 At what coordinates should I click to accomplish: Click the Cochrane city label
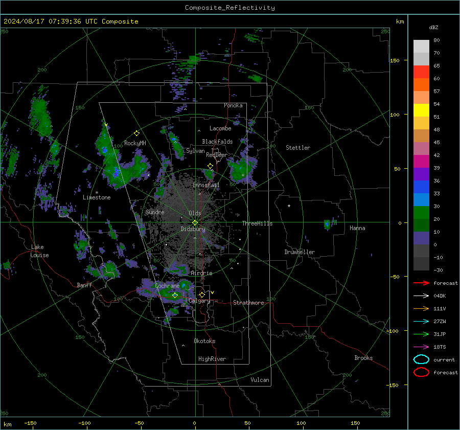[167, 286]
